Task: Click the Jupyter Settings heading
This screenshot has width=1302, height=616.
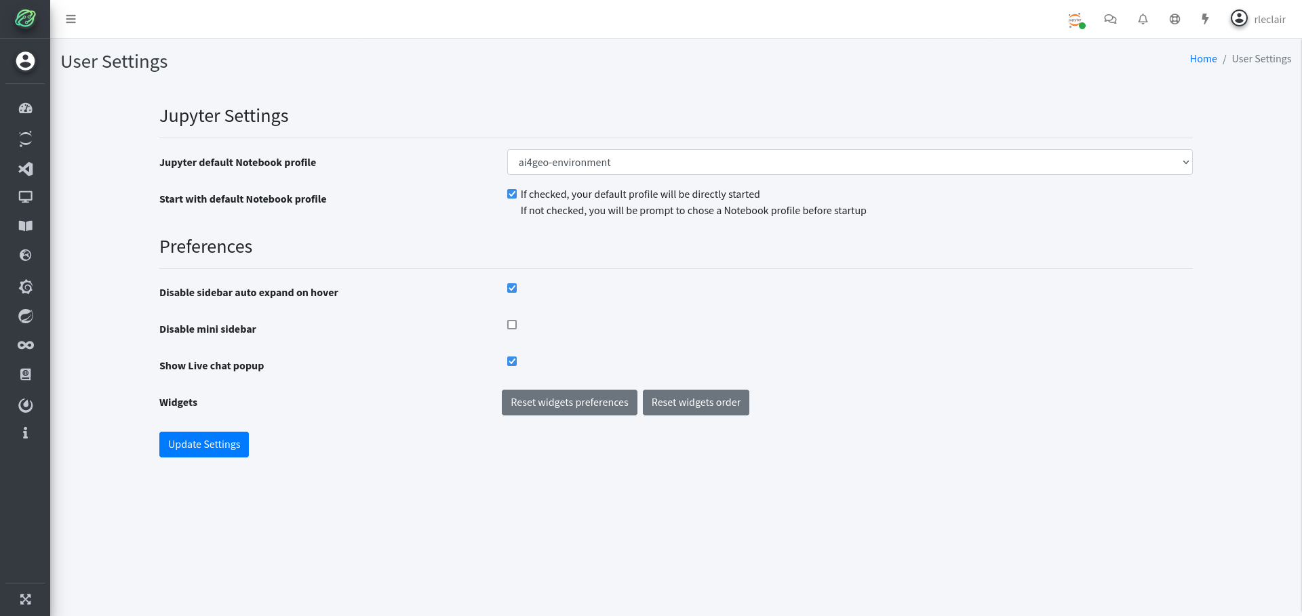Action: 224,116
